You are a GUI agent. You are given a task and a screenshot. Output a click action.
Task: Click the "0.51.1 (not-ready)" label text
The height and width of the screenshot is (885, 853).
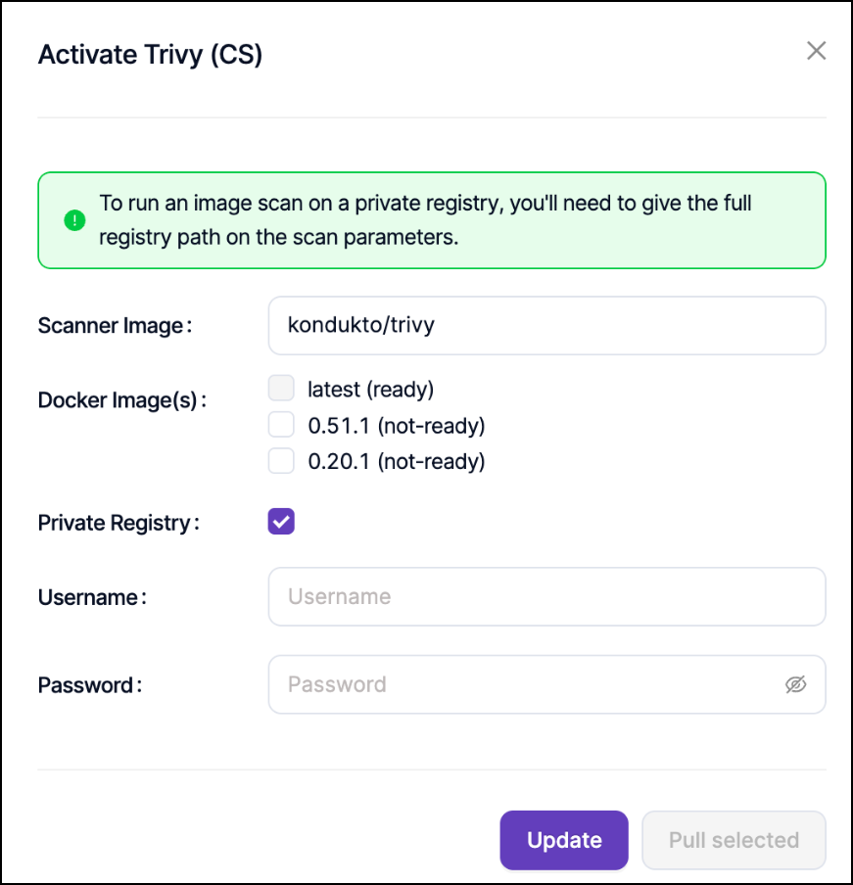click(x=397, y=425)
